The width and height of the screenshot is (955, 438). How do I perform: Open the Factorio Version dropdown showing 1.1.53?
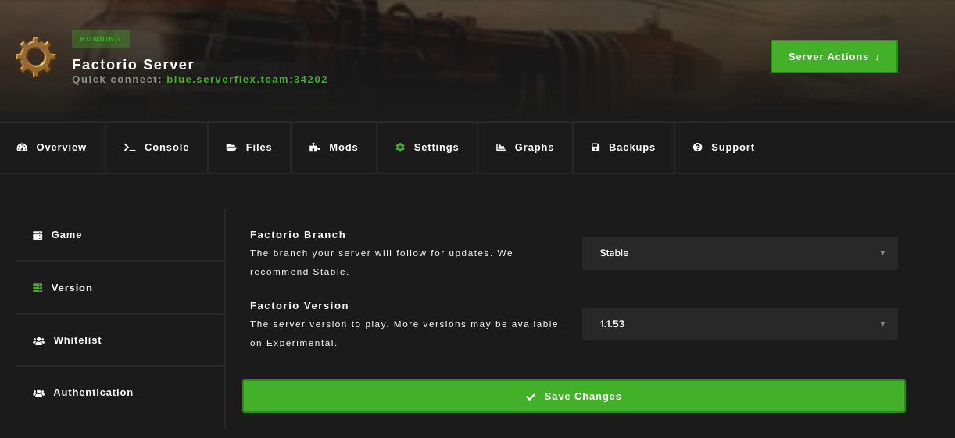coord(740,324)
